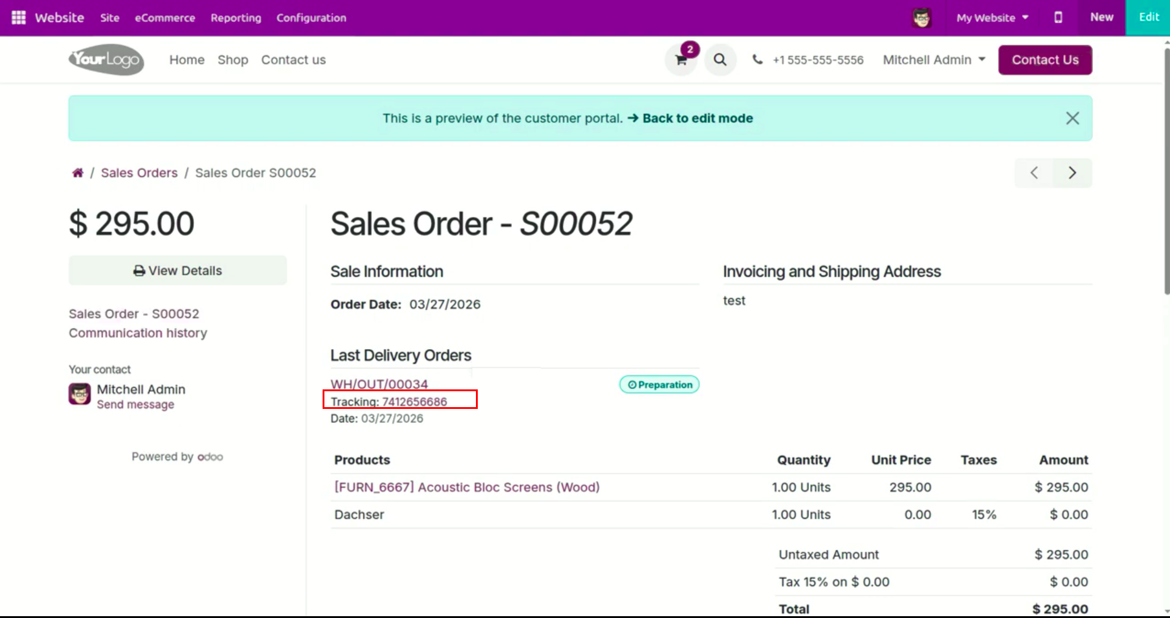Viewport: 1170px width, 618px height.
Task: Click the home breadcrumb icon
Action: (78, 173)
